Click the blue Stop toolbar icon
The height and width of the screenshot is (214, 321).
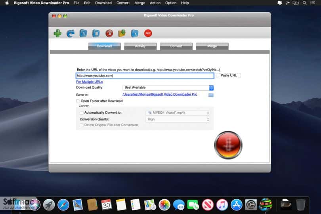pos(96,33)
